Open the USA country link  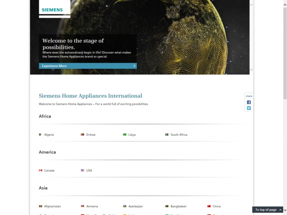tap(89, 171)
